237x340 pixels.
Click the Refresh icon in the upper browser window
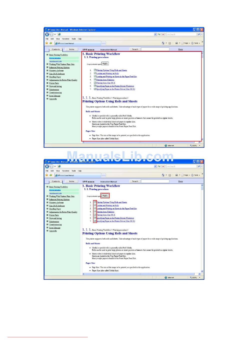[159, 34]
